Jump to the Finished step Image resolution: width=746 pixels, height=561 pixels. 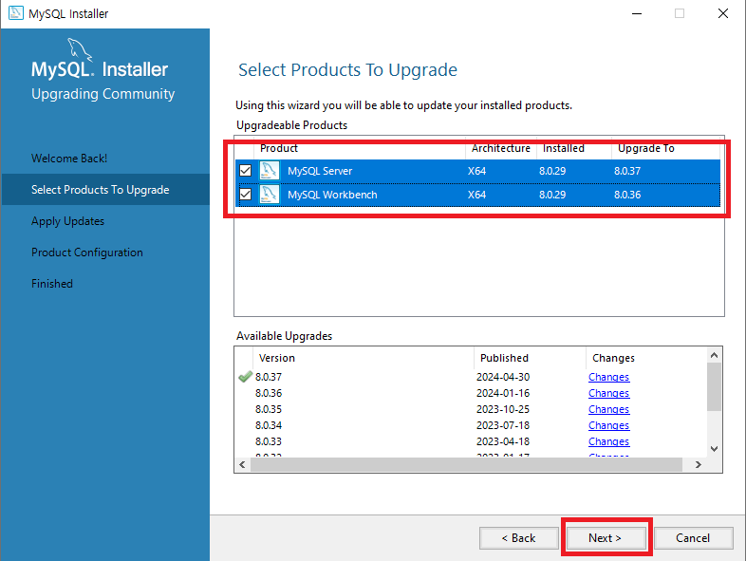pyautogui.click(x=52, y=284)
